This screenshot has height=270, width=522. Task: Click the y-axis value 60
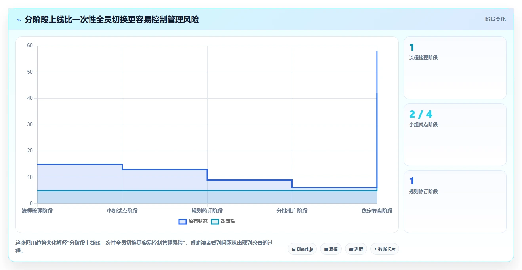pos(30,46)
